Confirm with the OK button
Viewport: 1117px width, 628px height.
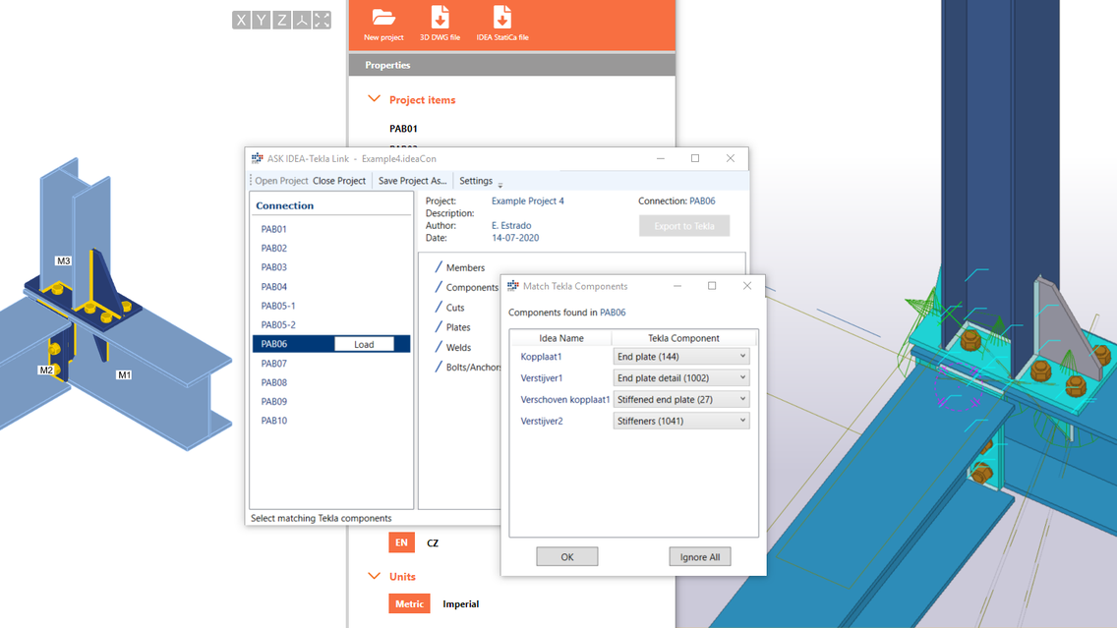(567, 557)
